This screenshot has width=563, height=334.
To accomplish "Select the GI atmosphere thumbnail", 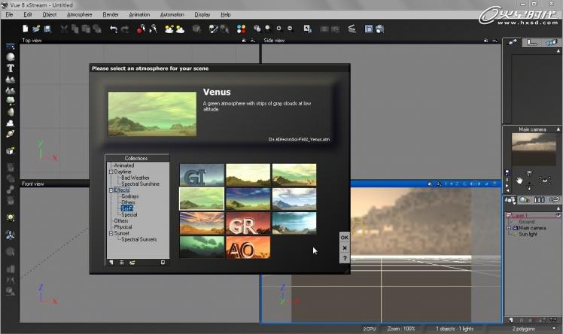I will click(202, 175).
